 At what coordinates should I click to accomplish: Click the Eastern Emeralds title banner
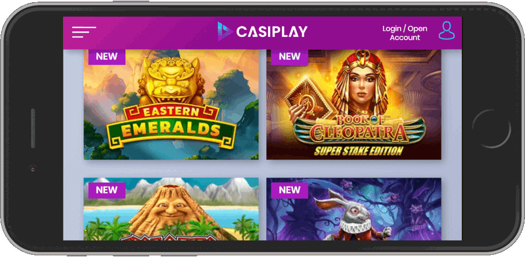171,127
